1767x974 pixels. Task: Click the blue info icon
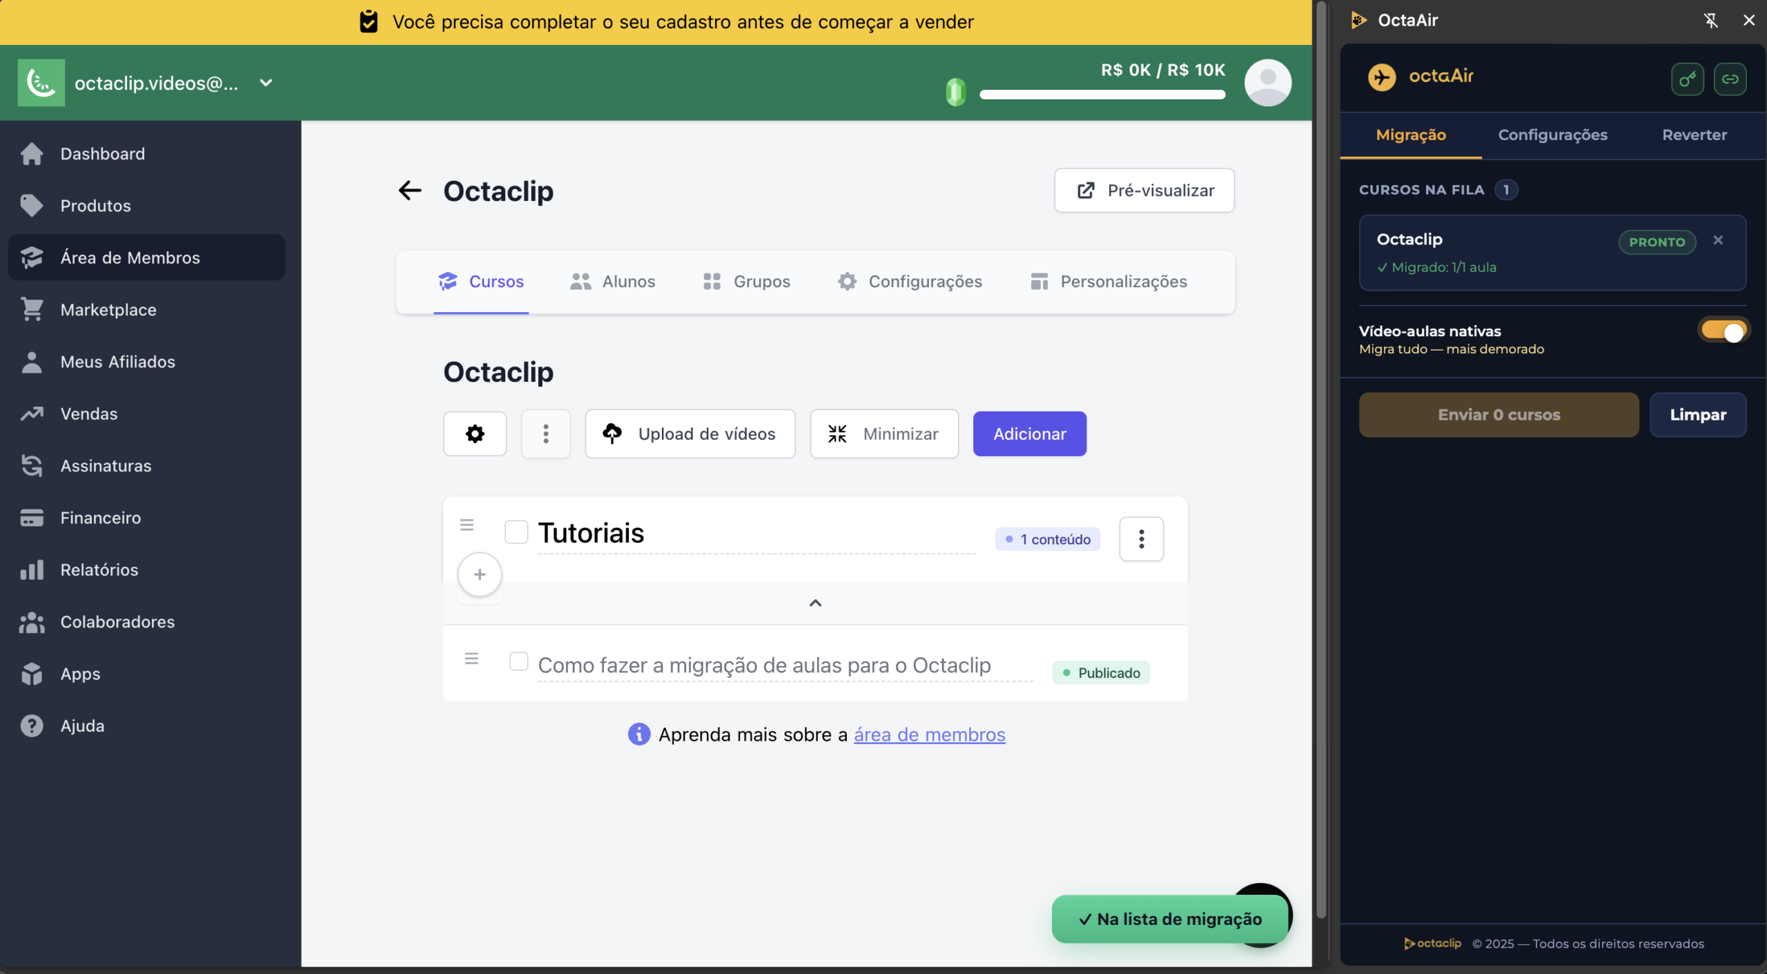[639, 734]
